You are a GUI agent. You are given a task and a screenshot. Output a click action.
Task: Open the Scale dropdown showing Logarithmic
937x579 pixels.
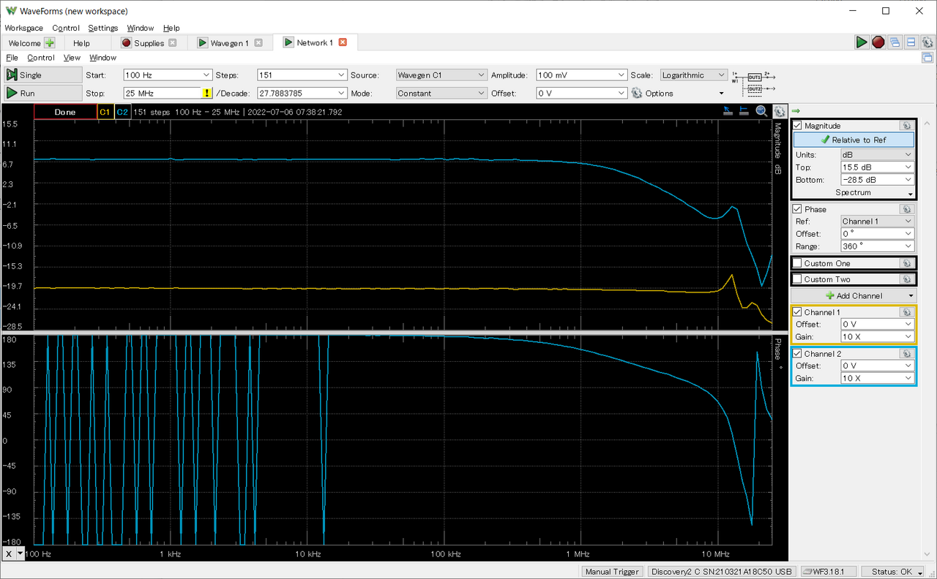(693, 75)
